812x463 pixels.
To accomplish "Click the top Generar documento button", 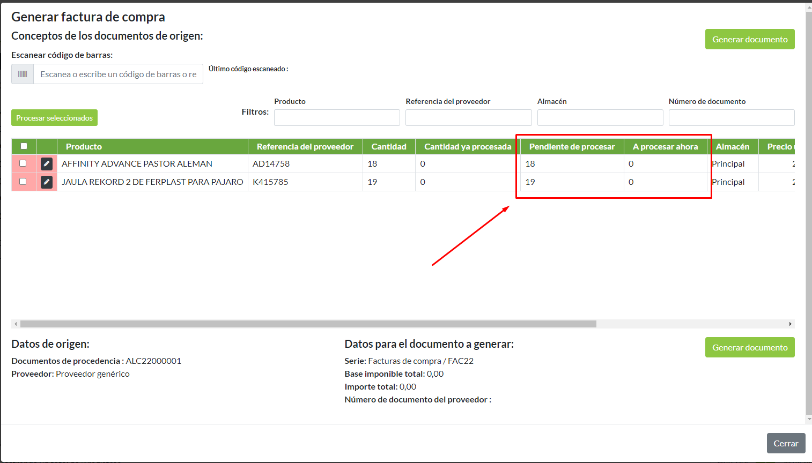I will pyautogui.click(x=749, y=39).
